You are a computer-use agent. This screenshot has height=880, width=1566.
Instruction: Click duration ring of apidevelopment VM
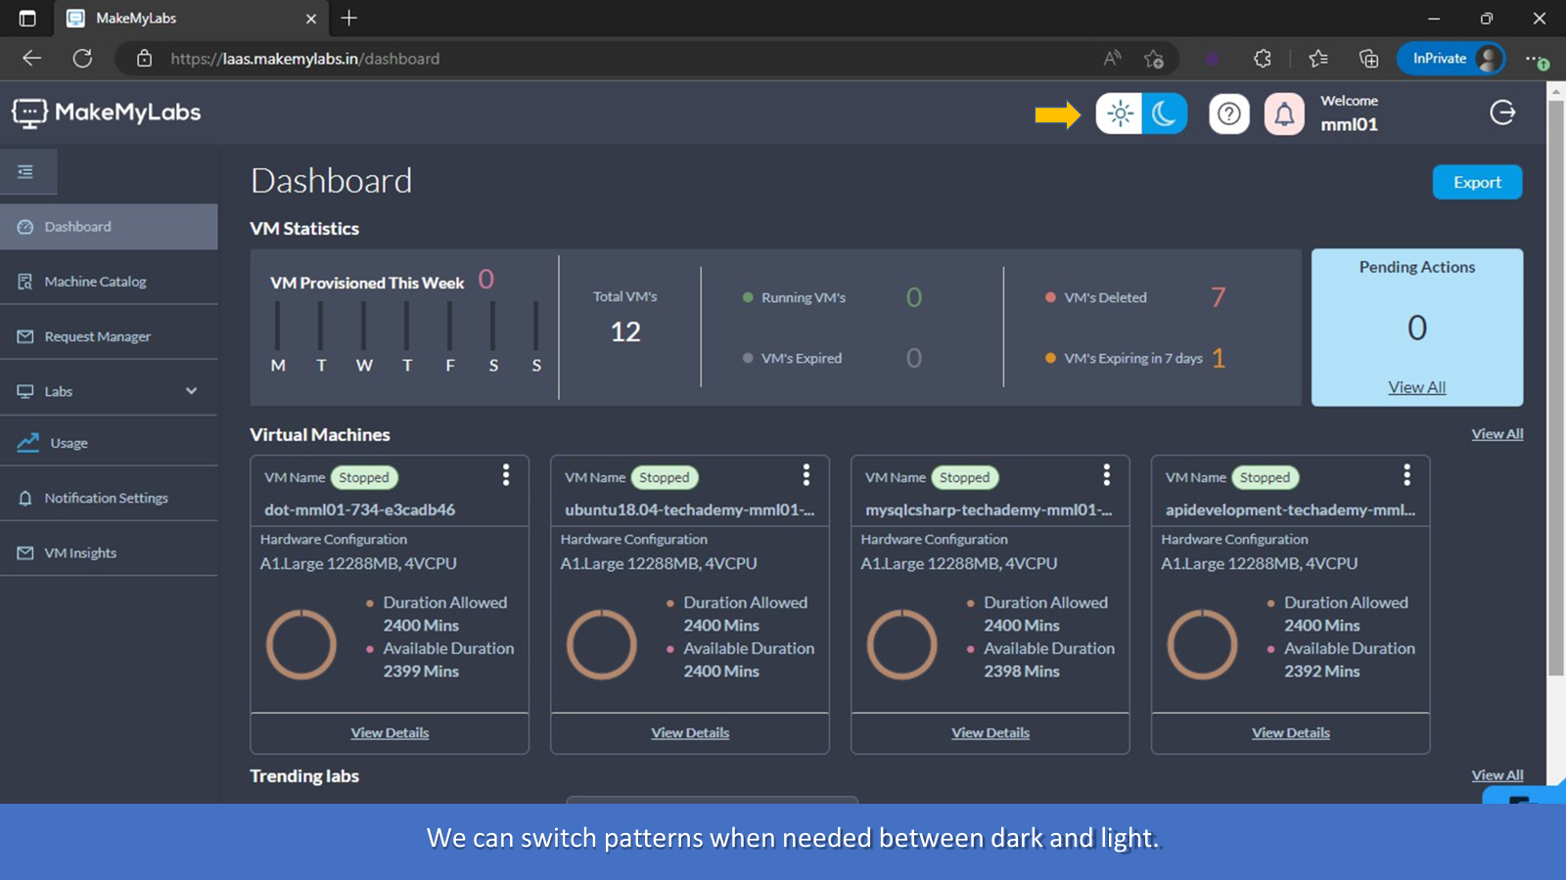(x=1203, y=644)
